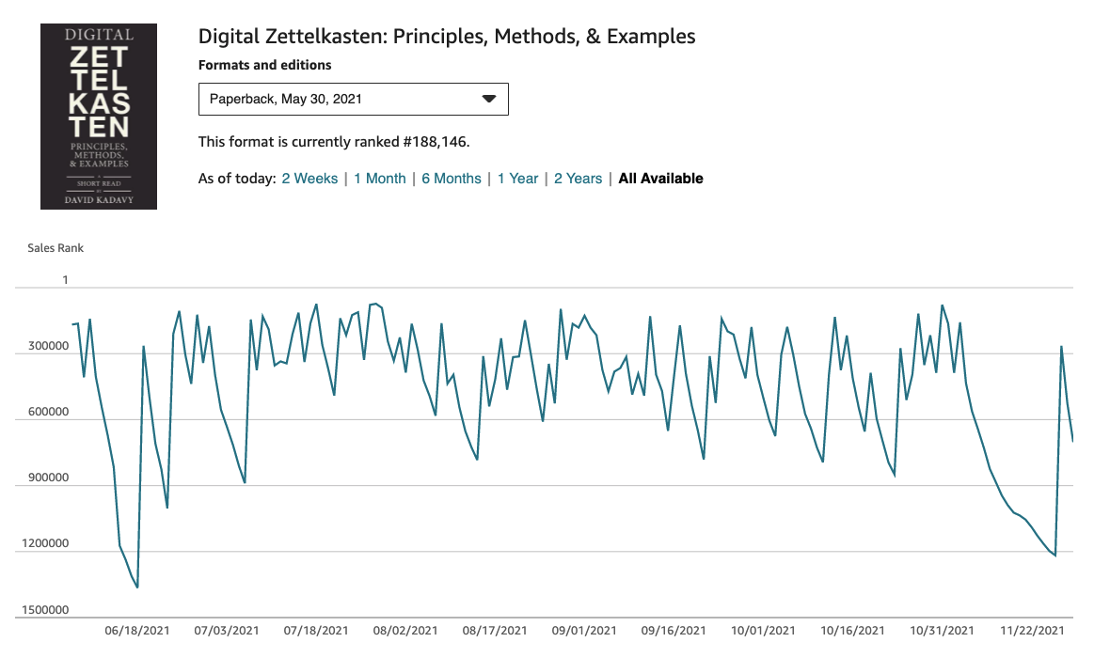Choose the 2 Years range link
The image size is (1094, 658).
coord(578,179)
